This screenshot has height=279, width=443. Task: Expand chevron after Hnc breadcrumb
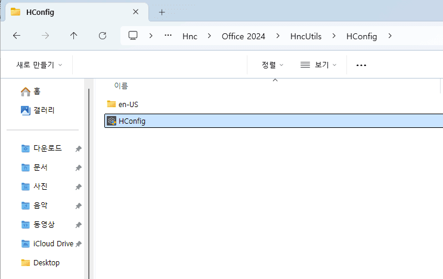click(x=209, y=36)
